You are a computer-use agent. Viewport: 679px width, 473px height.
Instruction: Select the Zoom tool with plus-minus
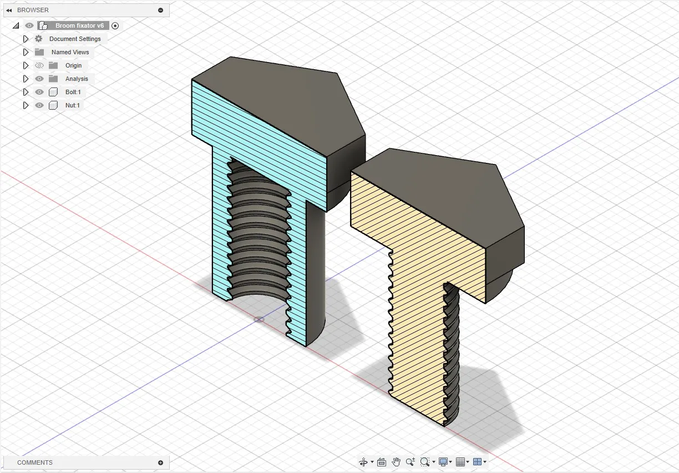click(410, 462)
